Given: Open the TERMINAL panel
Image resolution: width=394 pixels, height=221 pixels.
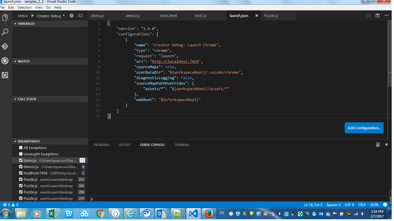Looking at the screenshot, I should (x=182, y=145).
